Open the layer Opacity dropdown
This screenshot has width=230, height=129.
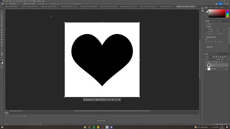click(222, 59)
